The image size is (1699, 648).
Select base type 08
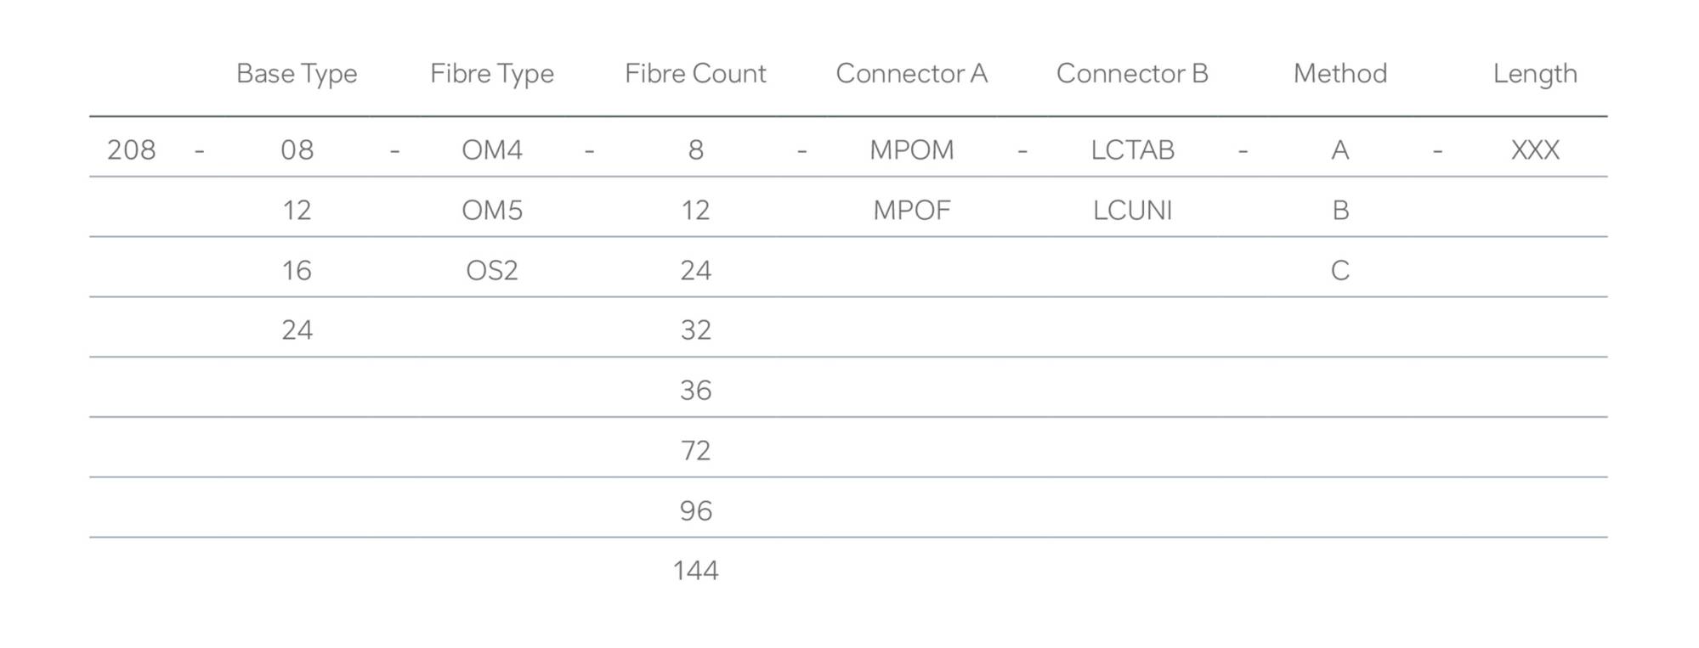(297, 149)
